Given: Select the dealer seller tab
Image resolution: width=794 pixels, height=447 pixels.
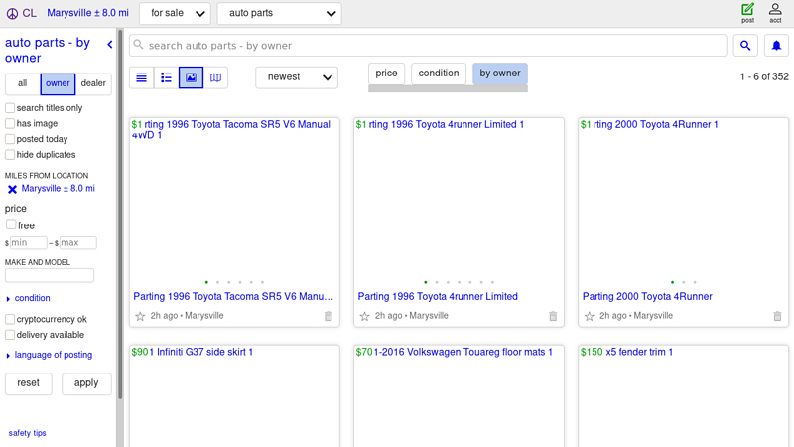Looking at the screenshot, I should point(93,83).
